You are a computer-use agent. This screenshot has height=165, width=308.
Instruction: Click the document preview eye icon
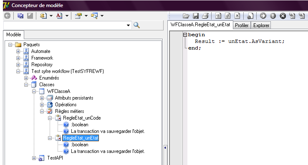[218, 16]
